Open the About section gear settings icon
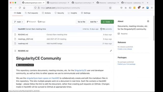 tap(148, 21)
